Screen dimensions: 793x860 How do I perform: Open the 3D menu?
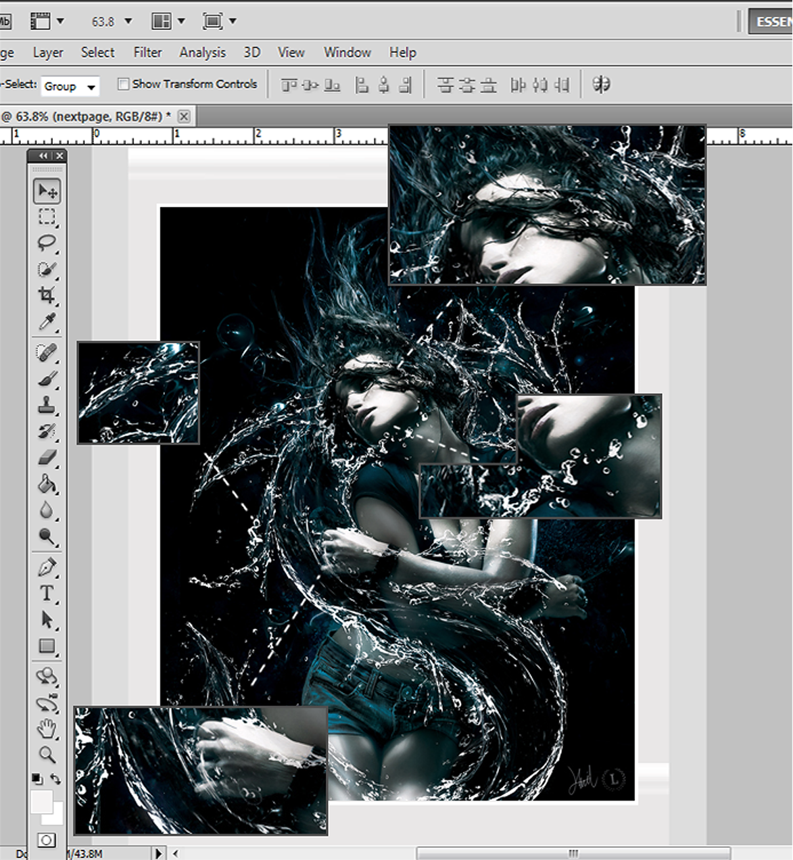252,53
